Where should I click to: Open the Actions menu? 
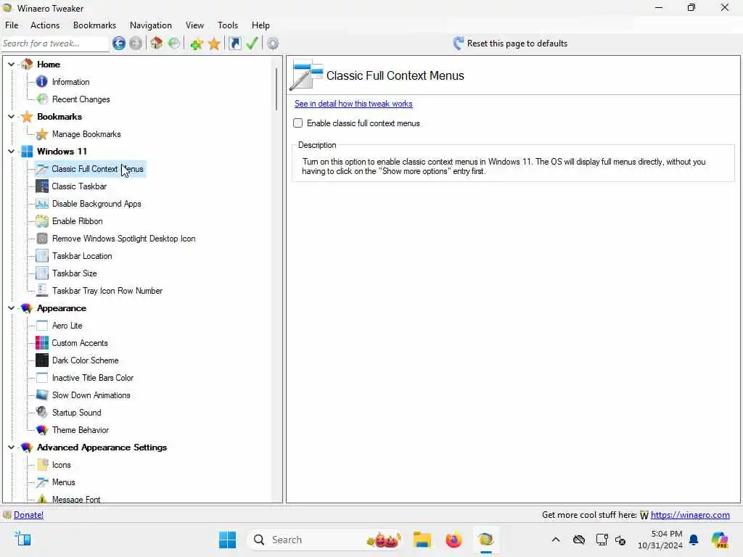pyautogui.click(x=45, y=25)
